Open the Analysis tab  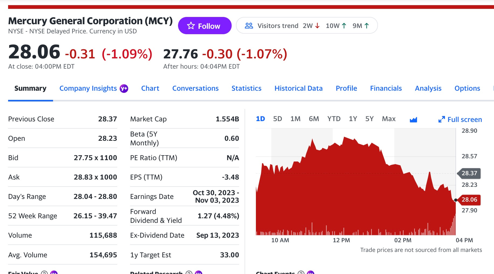click(x=428, y=88)
